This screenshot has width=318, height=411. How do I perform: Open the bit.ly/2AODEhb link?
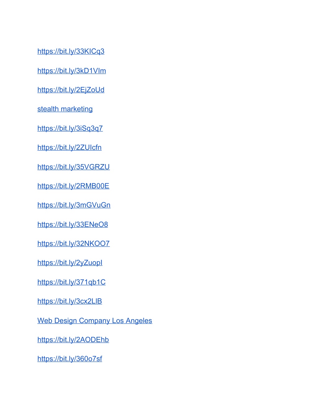73,340
